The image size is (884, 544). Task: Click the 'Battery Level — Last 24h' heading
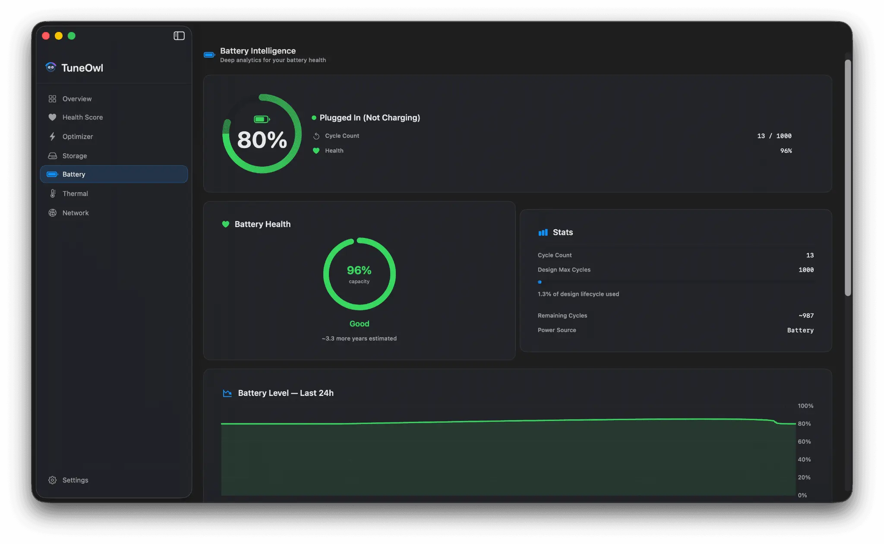tap(286, 393)
